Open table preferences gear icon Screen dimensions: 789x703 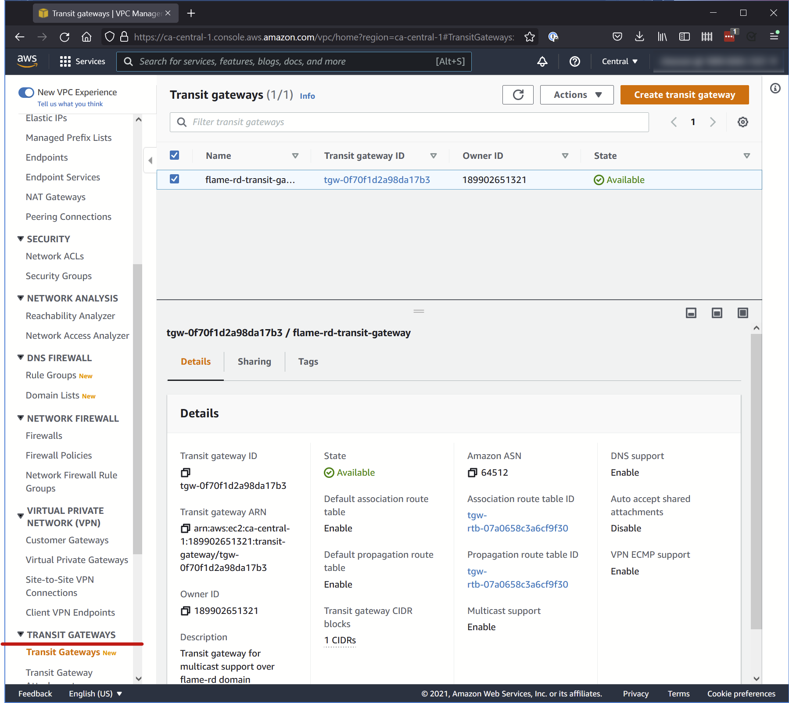click(x=742, y=122)
